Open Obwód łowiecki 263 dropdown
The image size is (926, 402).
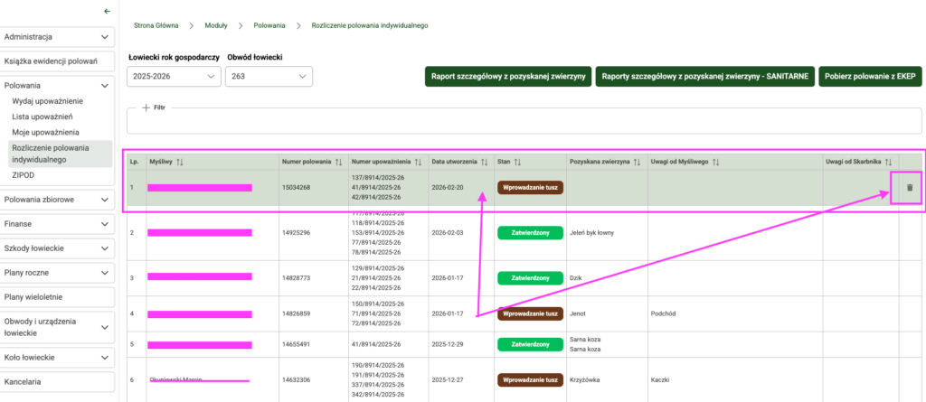(x=269, y=78)
